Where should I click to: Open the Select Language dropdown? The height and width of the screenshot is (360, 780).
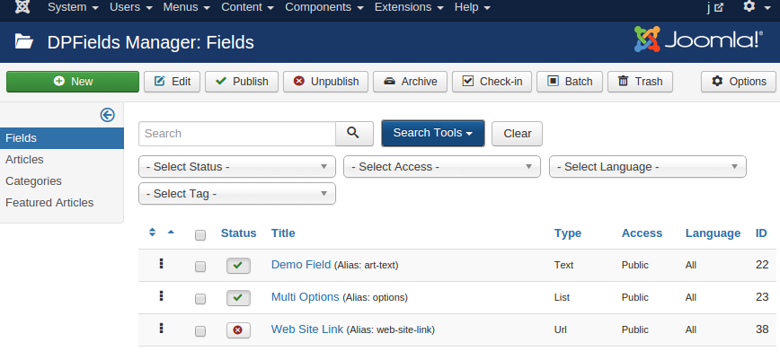tap(647, 167)
